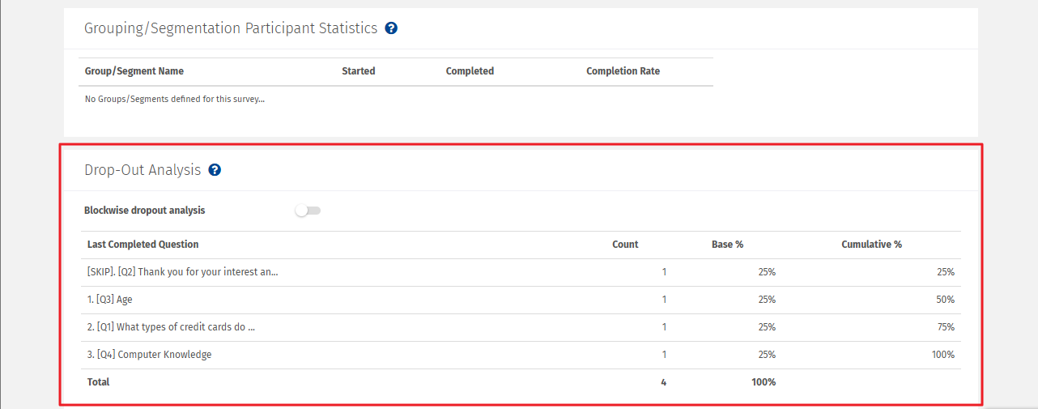Click the Group/Segment Name column header
The height and width of the screenshot is (409, 1038).
click(134, 71)
